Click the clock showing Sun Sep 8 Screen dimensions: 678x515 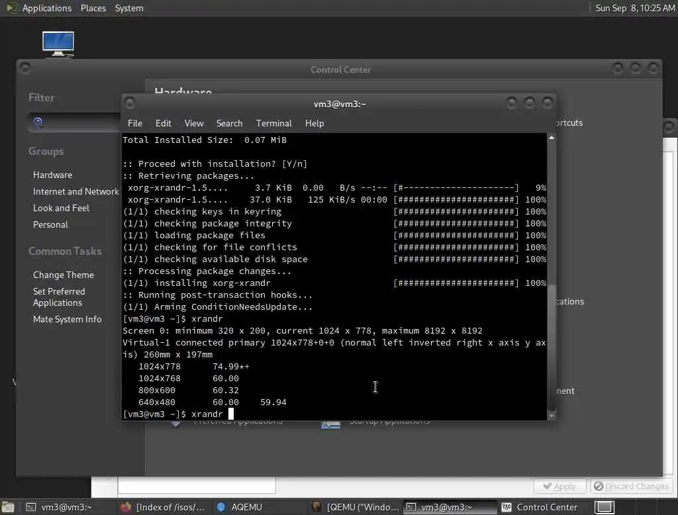635,8
